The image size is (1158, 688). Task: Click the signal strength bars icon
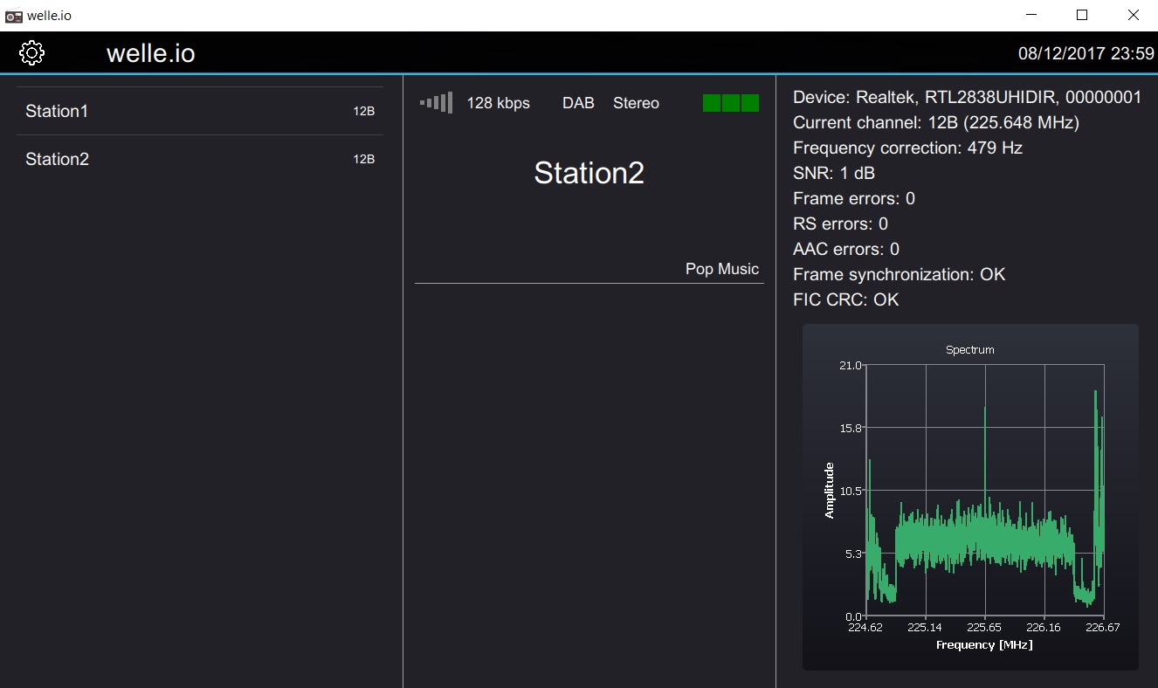[436, 103]
